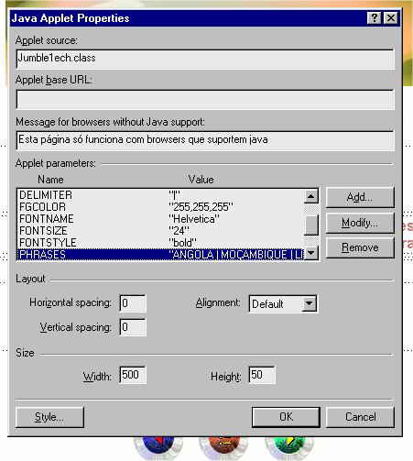Click the Add... button

360,197
